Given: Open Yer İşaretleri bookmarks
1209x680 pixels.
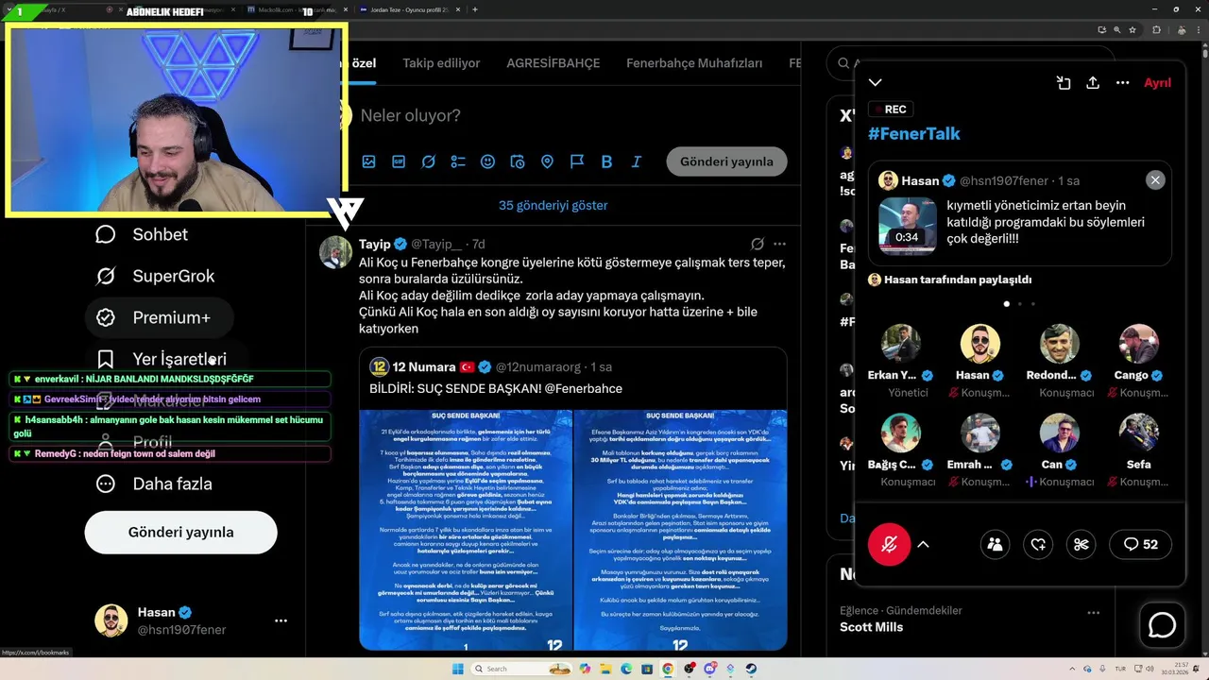Looking at the screenshot, I should point(162,359).
